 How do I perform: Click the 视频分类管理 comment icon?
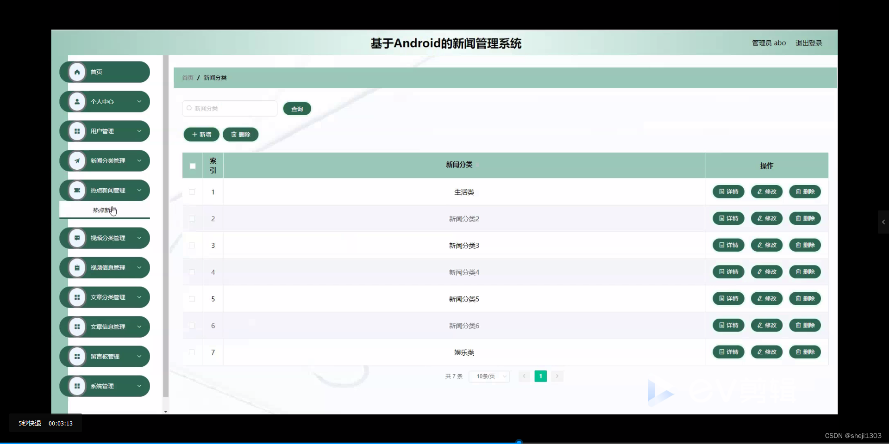(x=77, y=238)
